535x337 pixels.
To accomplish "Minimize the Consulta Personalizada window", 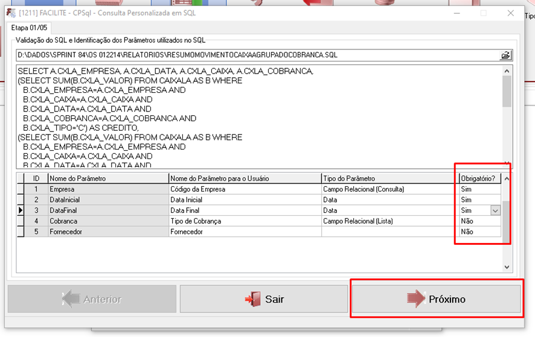I will 455,13.
